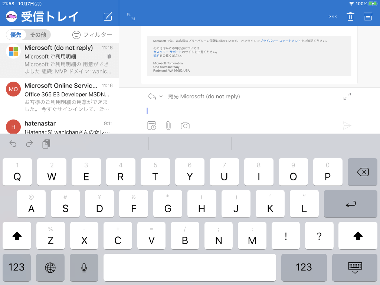The height and width of the screenshot is (285, 380).
Task: Open the Microsoft Online Services email
Action: point(59,97)
